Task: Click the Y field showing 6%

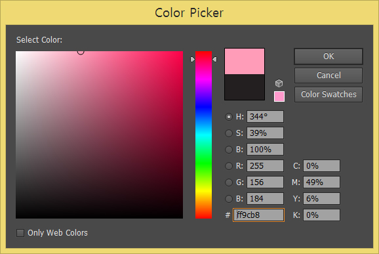Action: 322,199
